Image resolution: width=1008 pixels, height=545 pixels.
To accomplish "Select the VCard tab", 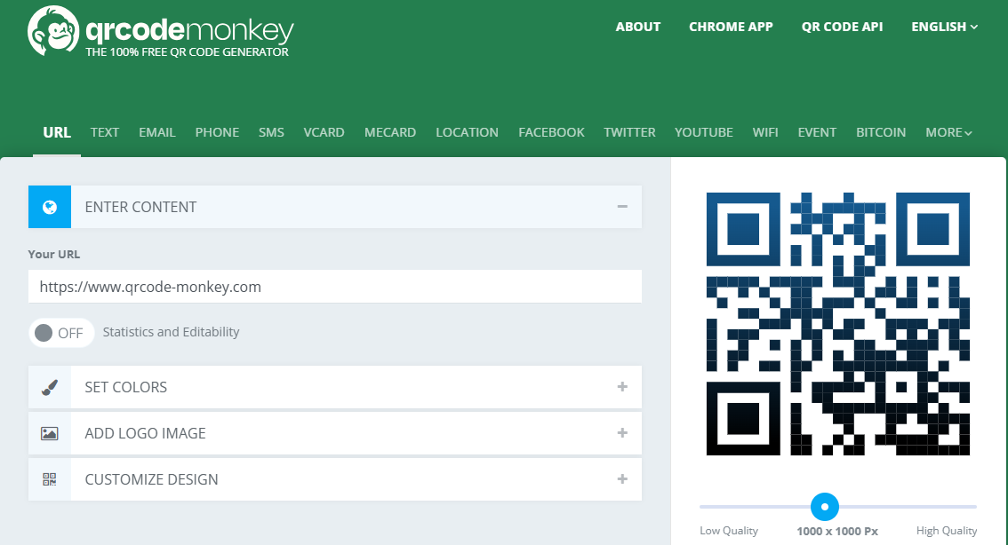I will pyautogui.click(x=324, y=132).
